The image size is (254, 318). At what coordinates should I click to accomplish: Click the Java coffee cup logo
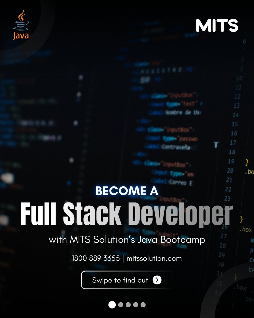21,25
